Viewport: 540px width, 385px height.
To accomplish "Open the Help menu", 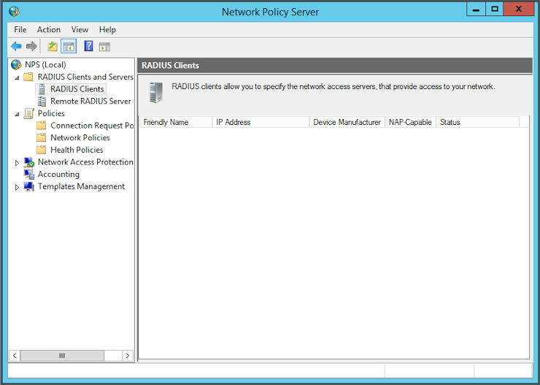I will click(107, 30).
